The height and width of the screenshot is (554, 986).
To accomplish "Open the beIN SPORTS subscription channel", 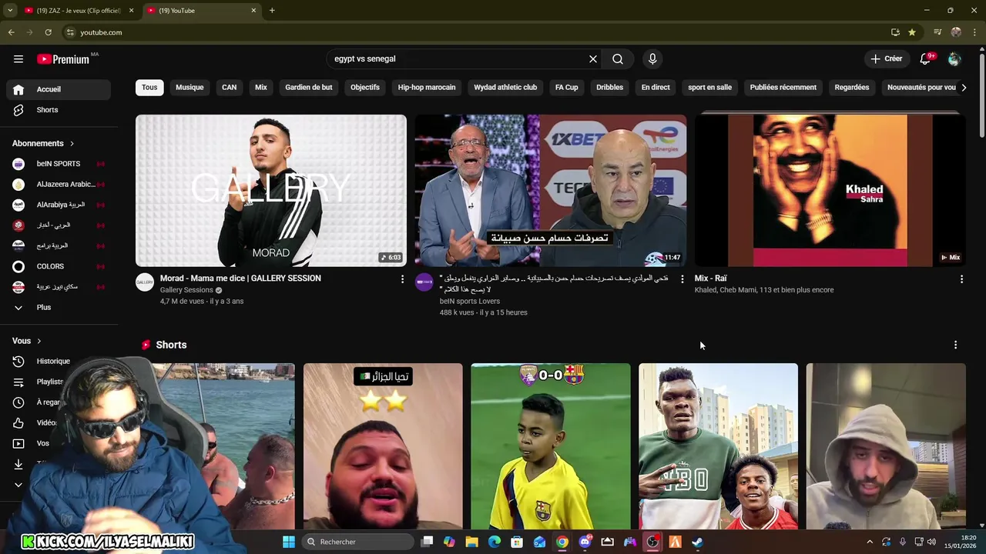I will 59,164.
